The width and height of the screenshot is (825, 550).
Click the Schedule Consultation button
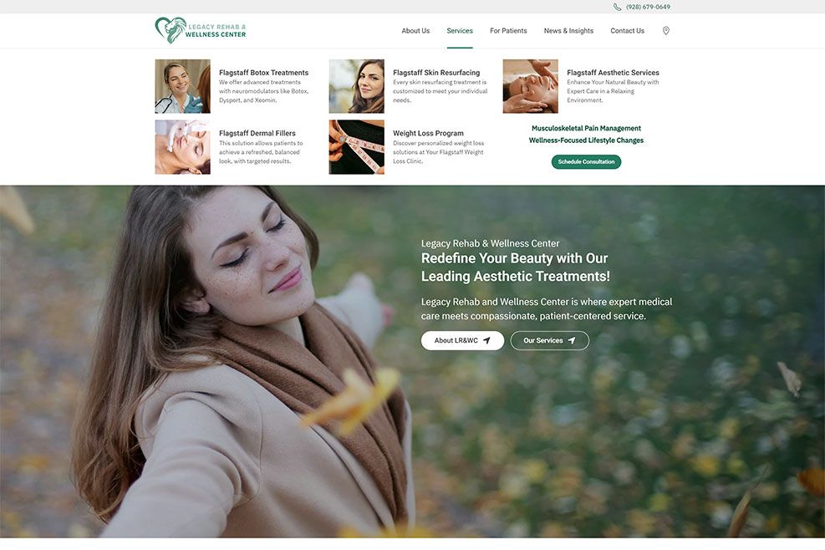tap(586, 161)
